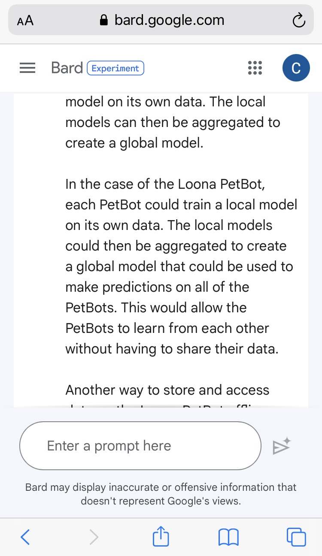Open Safari bookmarks
The image size is (322, 556).
(x=228, y=537)
